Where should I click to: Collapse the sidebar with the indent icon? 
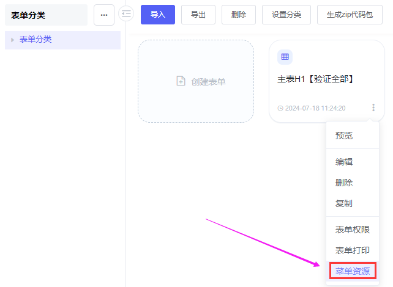pos(126,13)
